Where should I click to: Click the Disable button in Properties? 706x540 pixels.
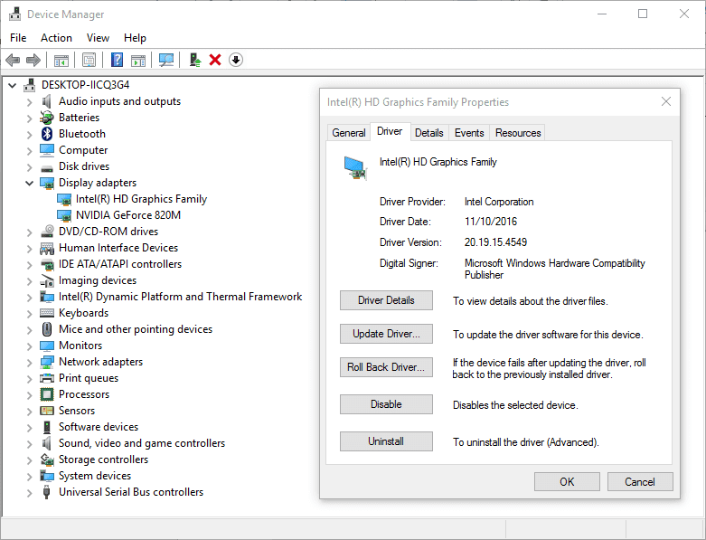tap(386, 404)
